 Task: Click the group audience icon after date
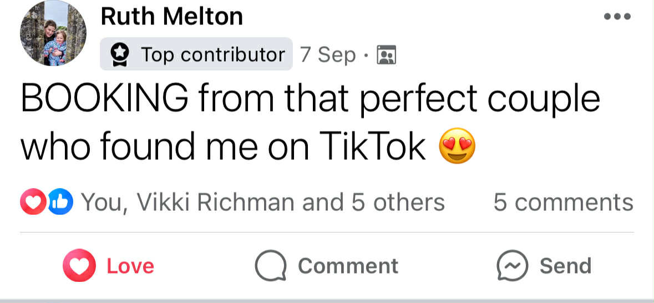tap(386, 55)
